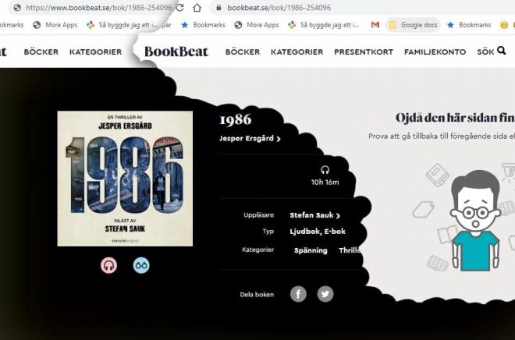The height and width of the screenshot is (340, 515).
Task: Click the lock icon beside bookbeat.se address
Action: pos(218,7)
